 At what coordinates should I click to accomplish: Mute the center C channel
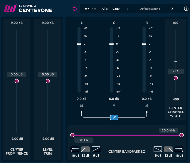click(114, 106)
